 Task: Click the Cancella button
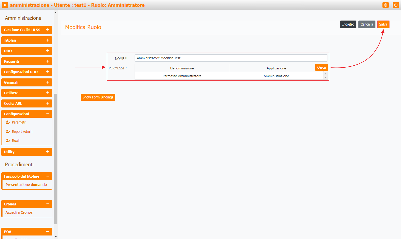(367, 24)
